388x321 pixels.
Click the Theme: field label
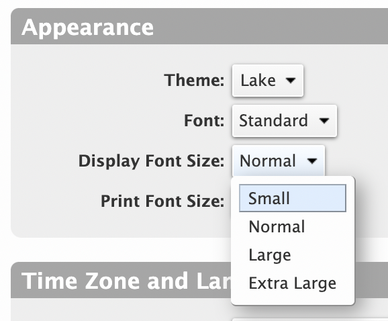pyautogui.click(x=194, y=80)
